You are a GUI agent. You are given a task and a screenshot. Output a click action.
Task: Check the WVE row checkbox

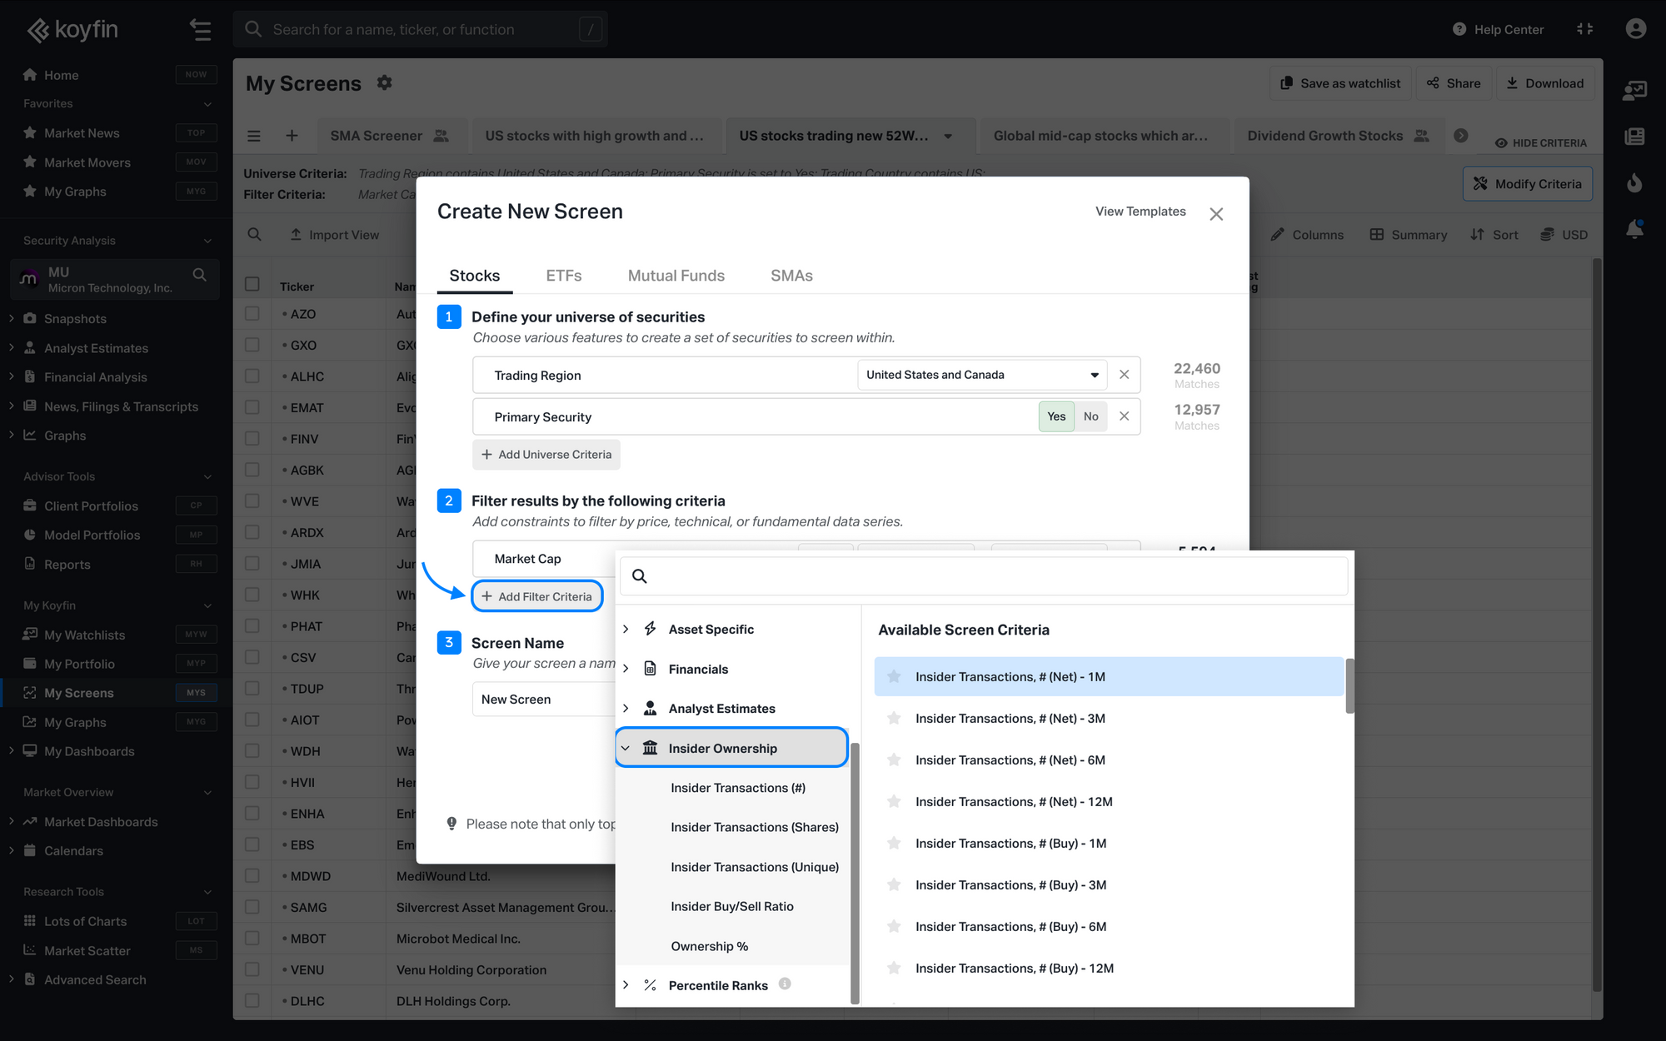[x=252, y=501]
